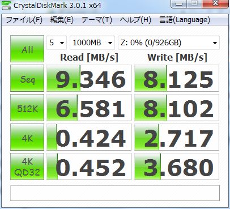Screen dimensions: 230x209
Task: Click the empty comment field at bottom
Action: click(115, 193)
